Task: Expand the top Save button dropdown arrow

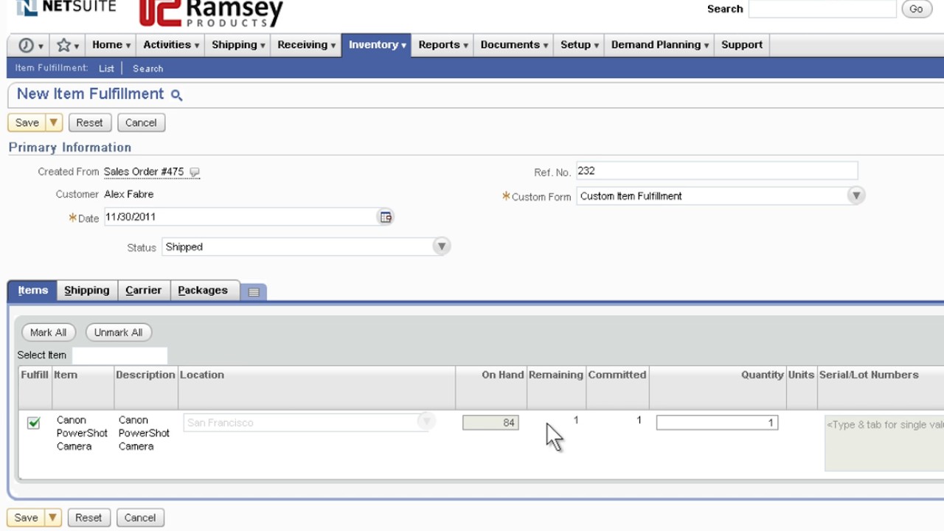Action: click(54, 122)
